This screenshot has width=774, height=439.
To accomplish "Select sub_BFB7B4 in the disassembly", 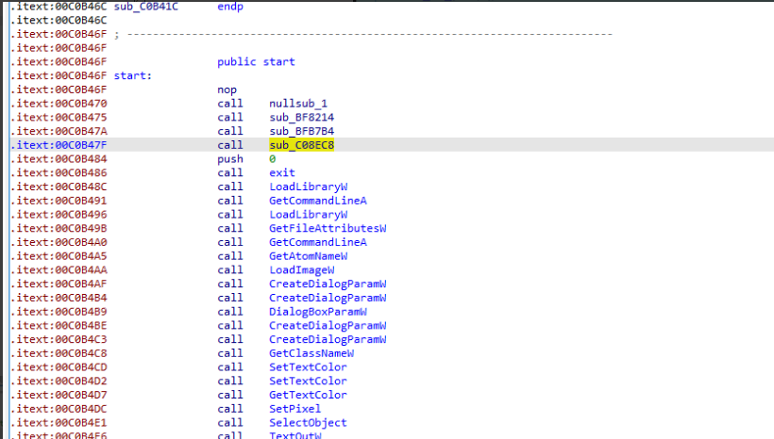I will [301, 131].
